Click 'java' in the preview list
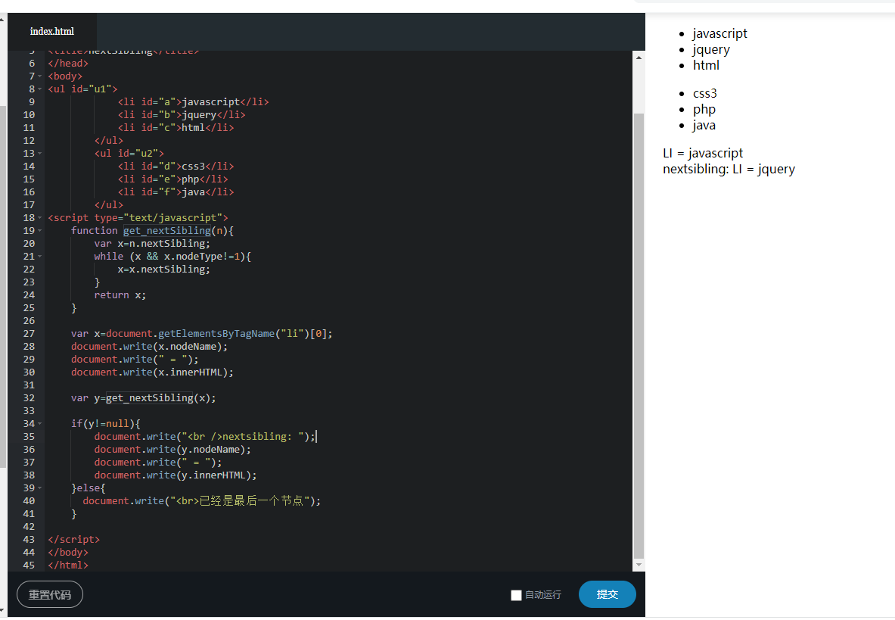The height and width of the screenshot is (620, 895). 704,126
